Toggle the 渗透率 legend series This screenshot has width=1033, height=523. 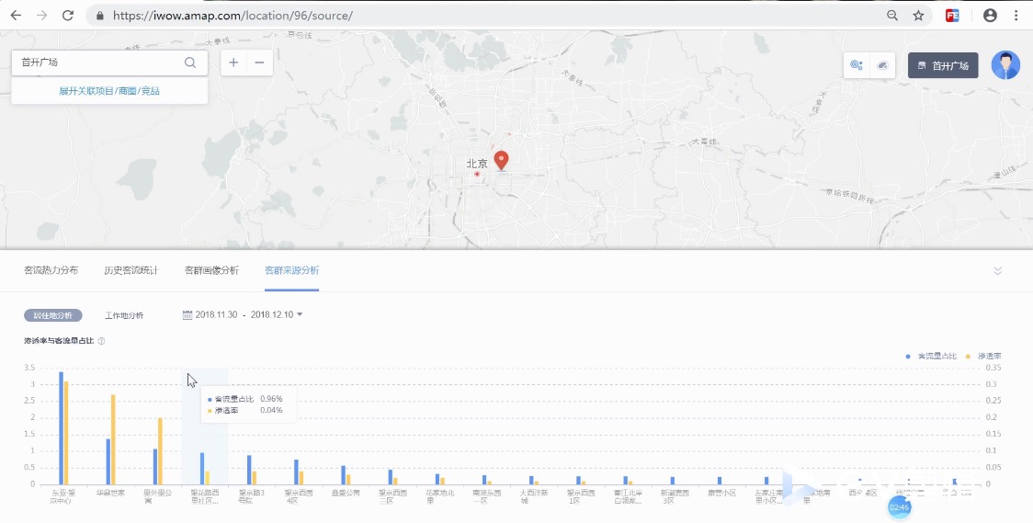click(983, 356)
